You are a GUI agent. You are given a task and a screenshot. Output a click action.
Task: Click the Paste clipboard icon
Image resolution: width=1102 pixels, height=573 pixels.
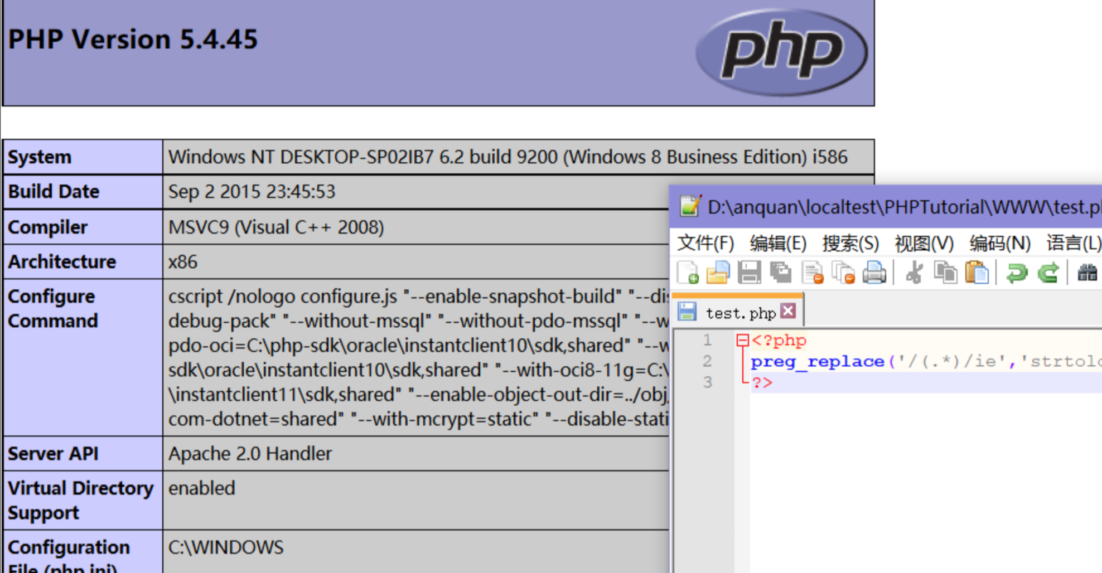pyautogui.click(x=977, y=273)
